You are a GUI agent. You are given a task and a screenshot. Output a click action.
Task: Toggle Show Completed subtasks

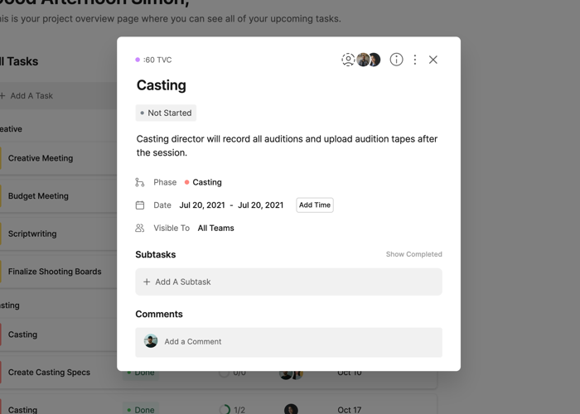413,254
